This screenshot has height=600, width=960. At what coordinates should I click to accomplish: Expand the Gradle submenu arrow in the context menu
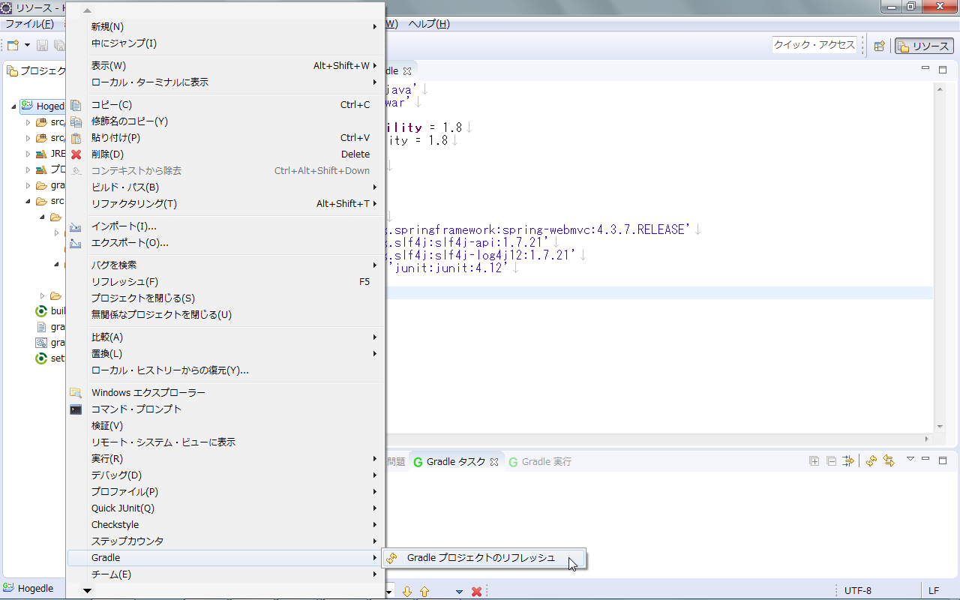tap(374, 557)
